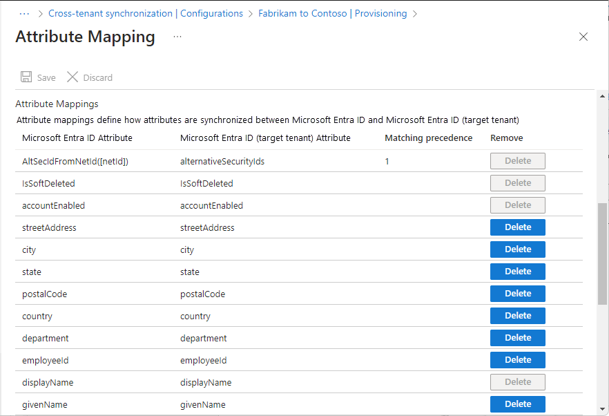This screenshot has height=416, width=609.
Task: Delete the streetAddress mapping
Action: coord(517,227)
